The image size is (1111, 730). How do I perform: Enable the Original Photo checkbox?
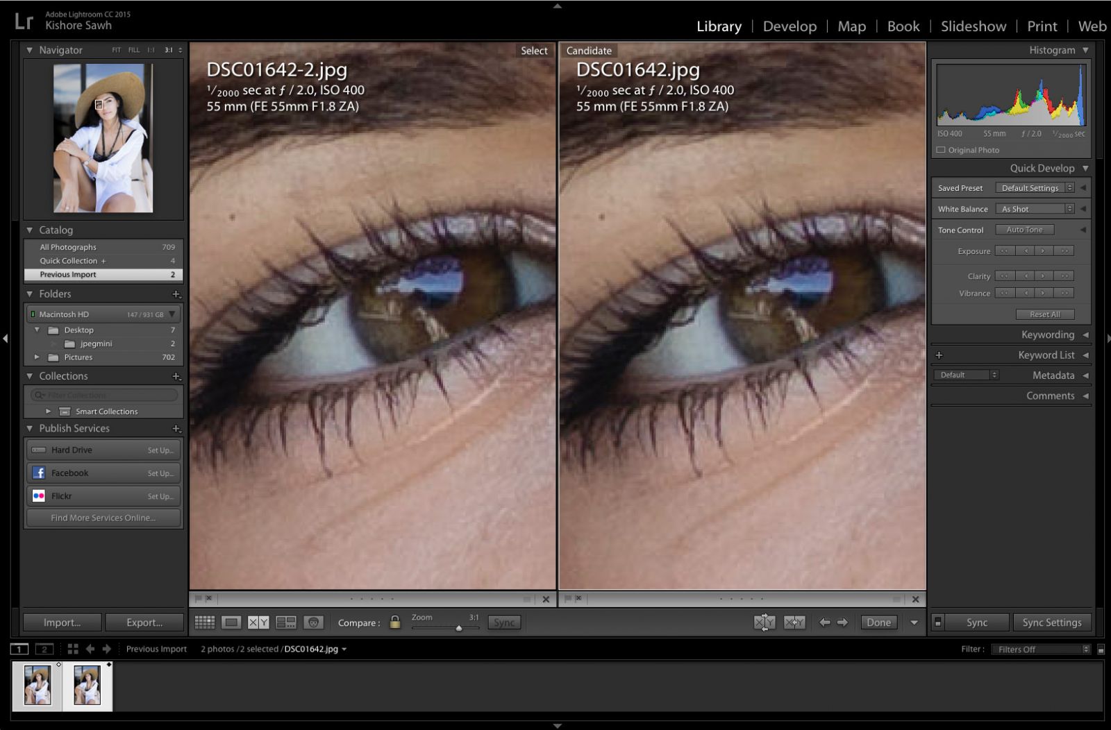click(941, 150)
